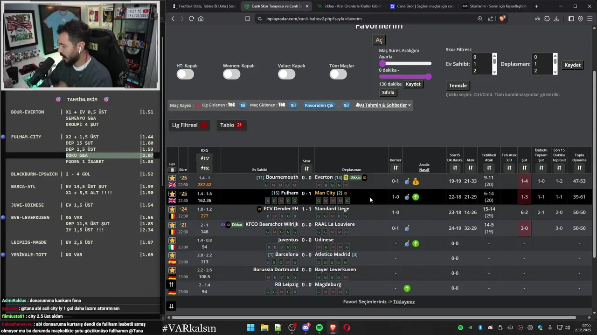Viewport: 597px width, 335px height.
Task: Save time range with Kaydet button
Action: (x=413, y=84)
